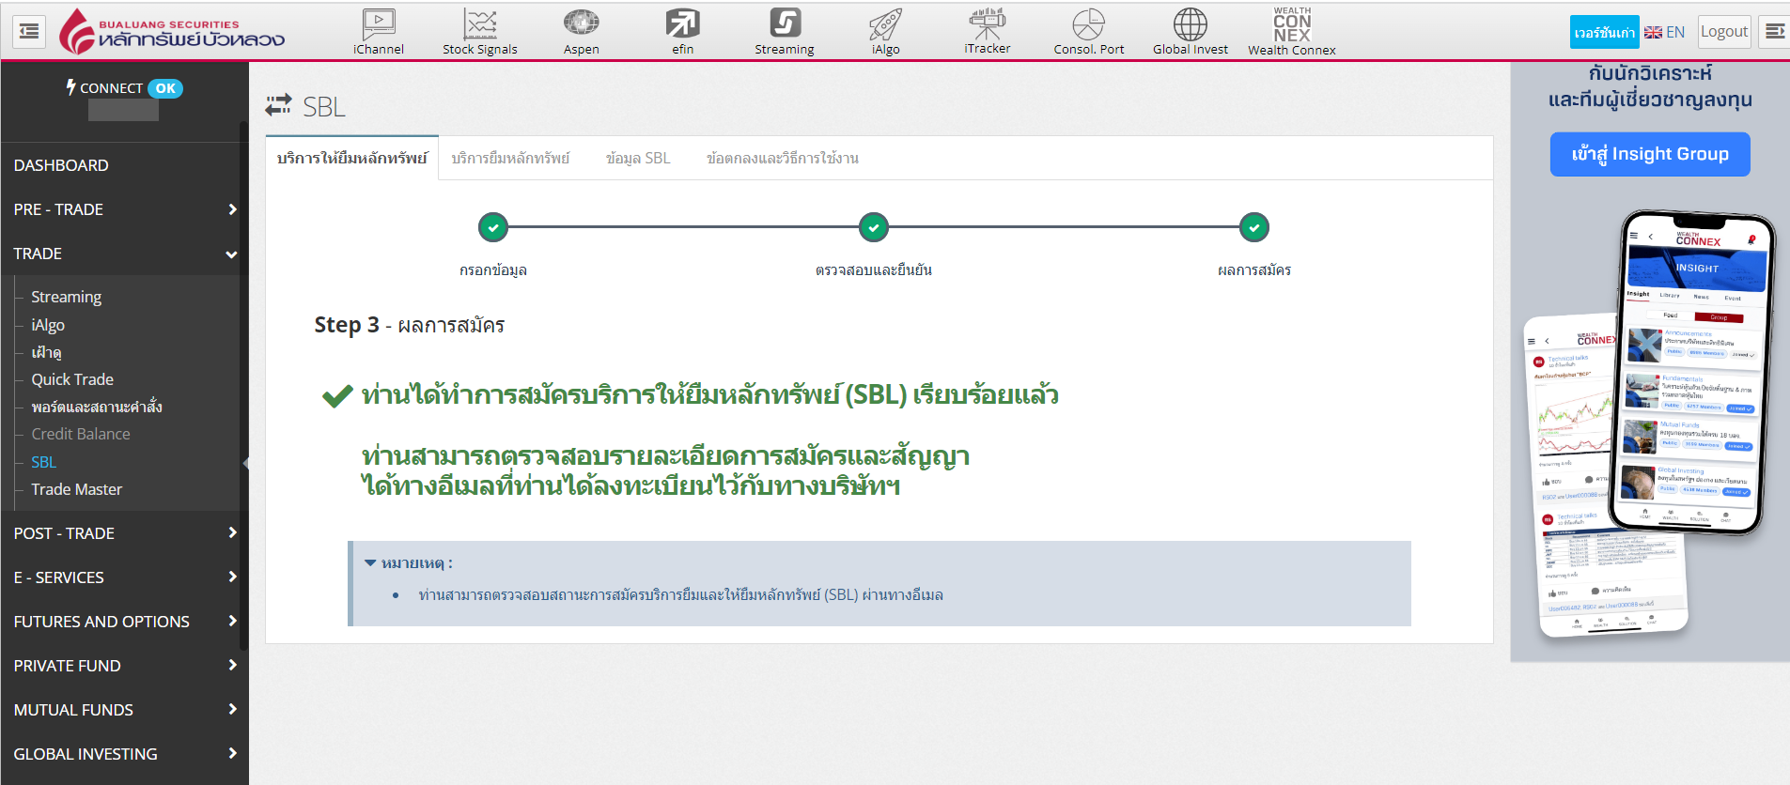Click the third progress step circle ผลการสมัคร
1790x785 pixels.
pyautogui.click(x=1253, y=227)
